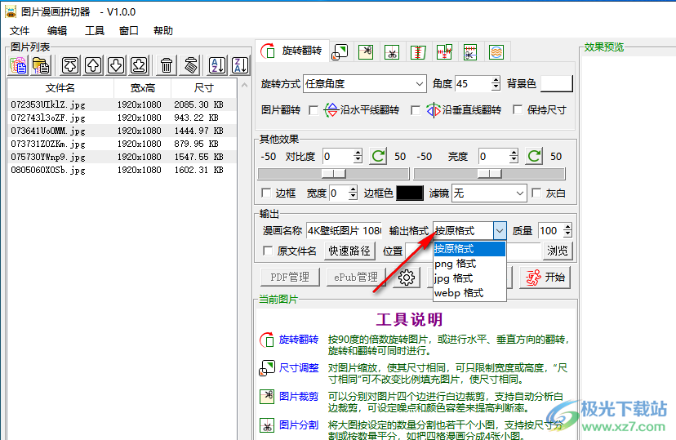Viewport: 676px width, 440px height.
Task: Enable flip along vertical line checkbox
Action: tap(416, 110)
